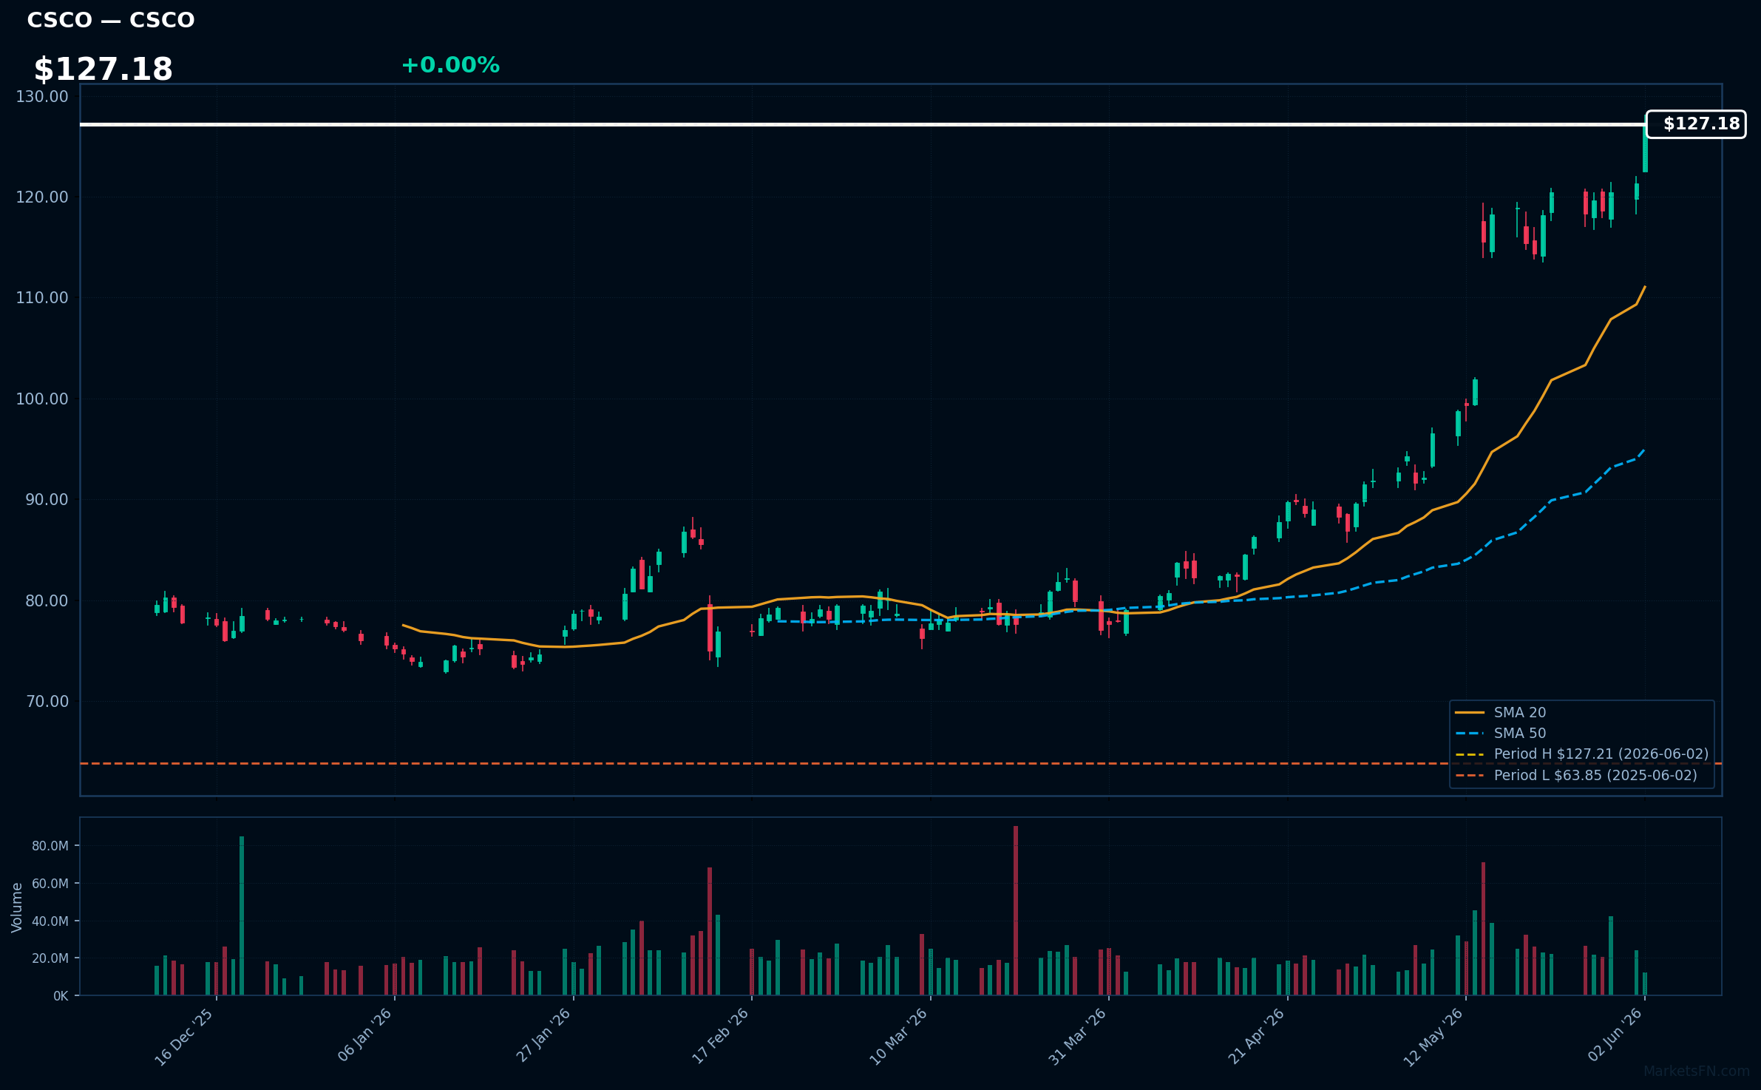1761x1090 pixels.
Task: Select Period L $63.85 legend entry
Action: point(1576,776)
